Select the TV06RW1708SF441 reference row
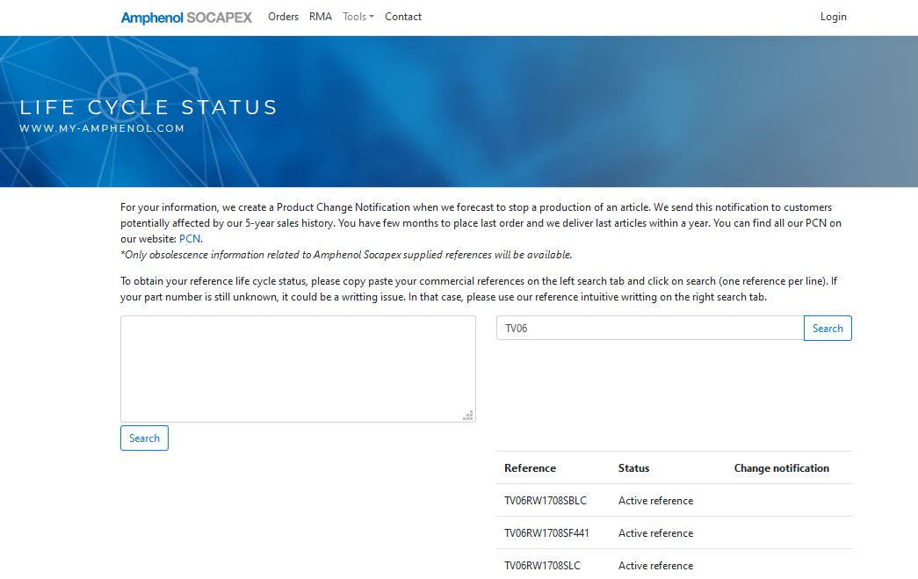This screenshot has width=918, height=579. 674,532
